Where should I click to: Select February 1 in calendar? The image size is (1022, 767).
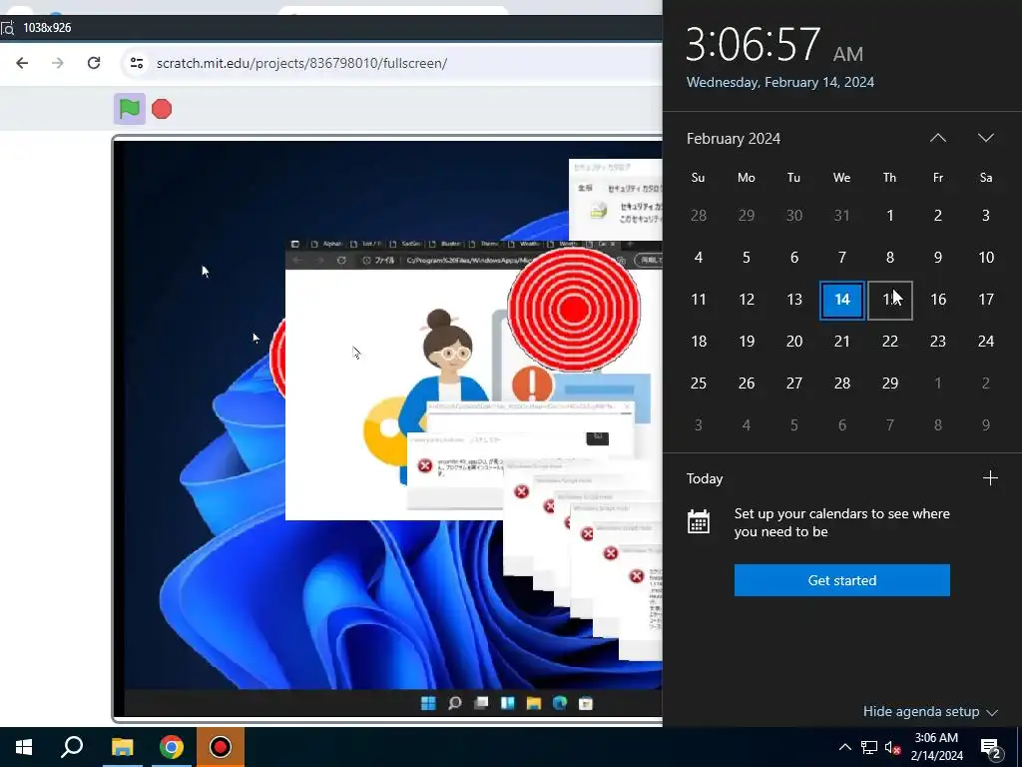click(x=889, y=216)
